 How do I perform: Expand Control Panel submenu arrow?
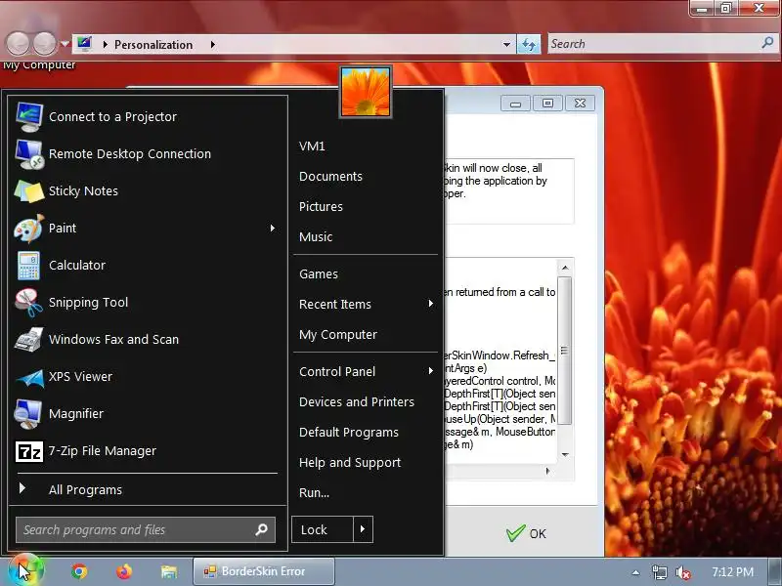(430, 371)
